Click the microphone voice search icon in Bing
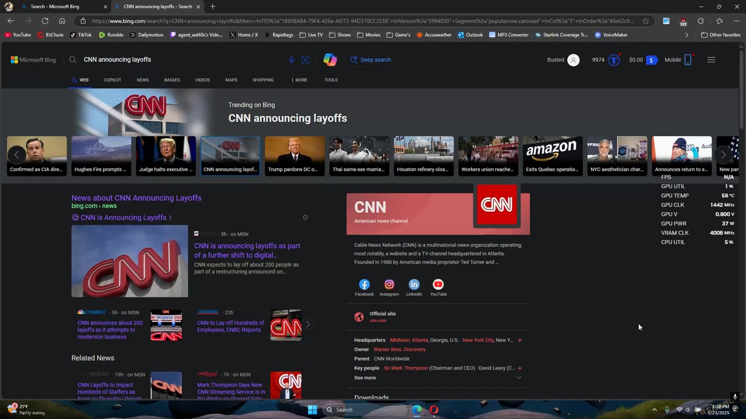This screenshot has width=746, height=419. click(x=291, y=60)
